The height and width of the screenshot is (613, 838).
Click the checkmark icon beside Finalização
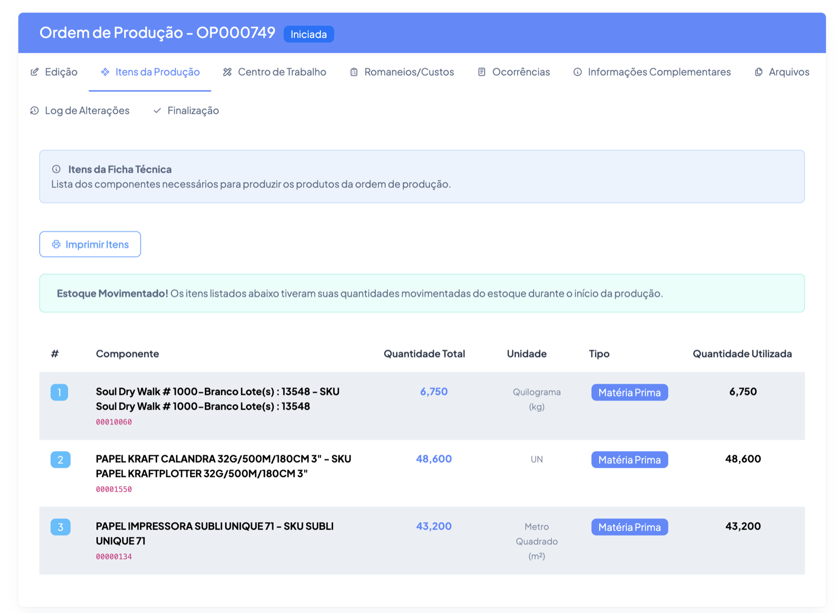pos(157,111)
